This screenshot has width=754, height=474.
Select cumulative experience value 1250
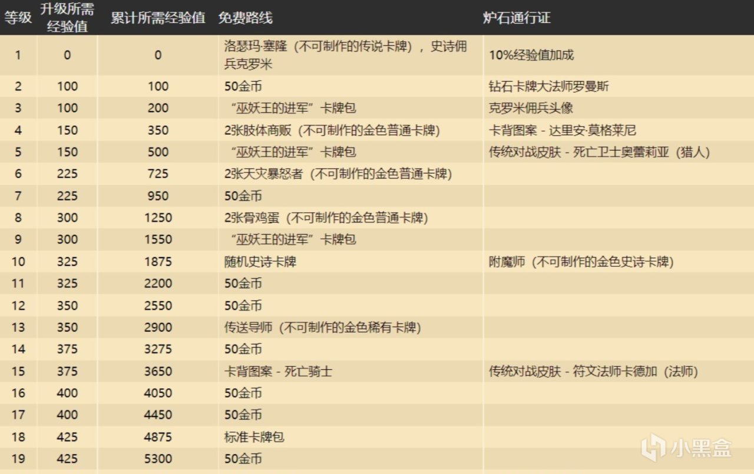(158, 218)
